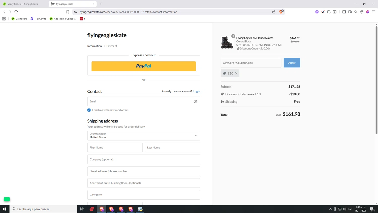
Task: Toggle the browser sidebar panel icon
Action: tap(344, 12)
